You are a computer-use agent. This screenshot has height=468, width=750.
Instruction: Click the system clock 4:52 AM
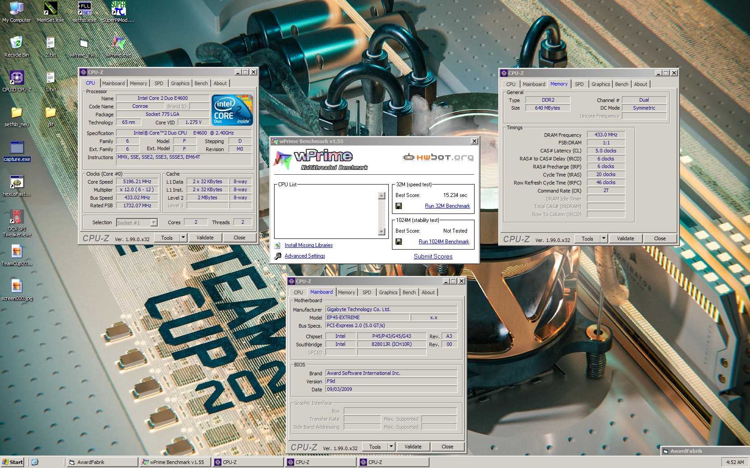(734, 462)
